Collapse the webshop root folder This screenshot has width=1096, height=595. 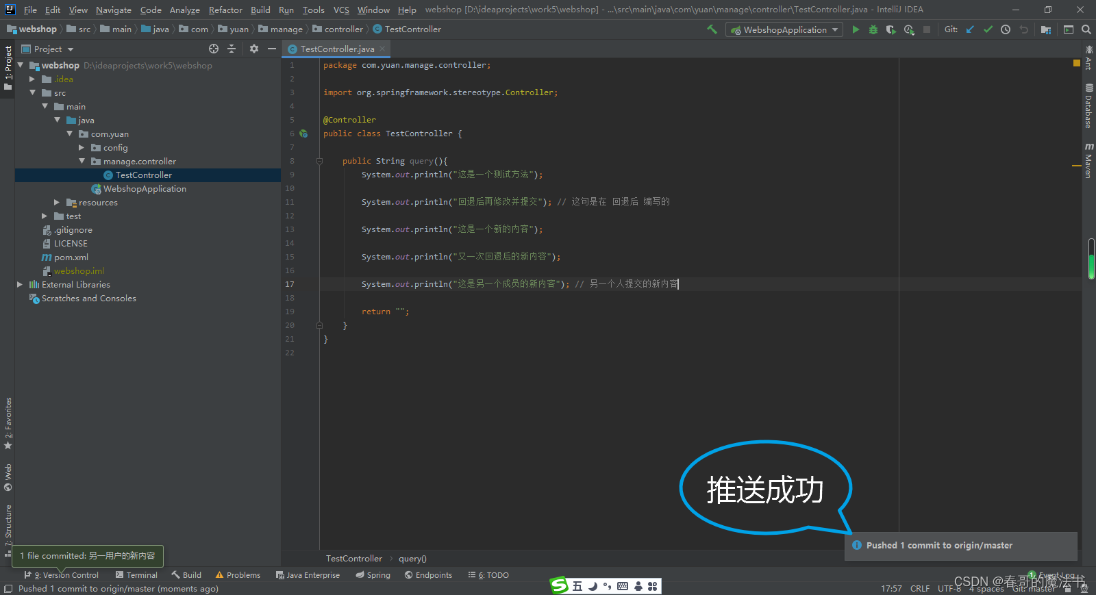[x=21, y=65]
